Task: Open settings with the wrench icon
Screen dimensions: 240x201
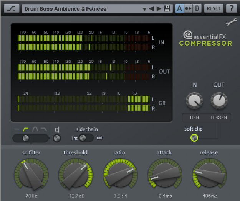Action: coord(232,22)
